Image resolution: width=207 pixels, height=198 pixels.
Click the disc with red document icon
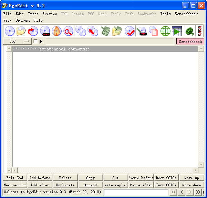click(153, 31)
